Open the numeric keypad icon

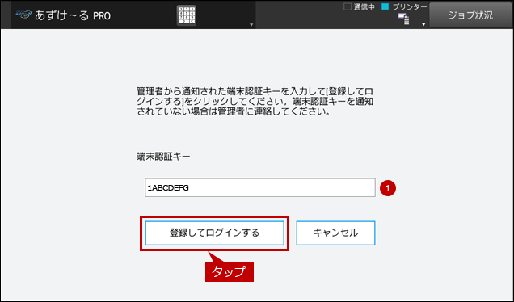187,15
